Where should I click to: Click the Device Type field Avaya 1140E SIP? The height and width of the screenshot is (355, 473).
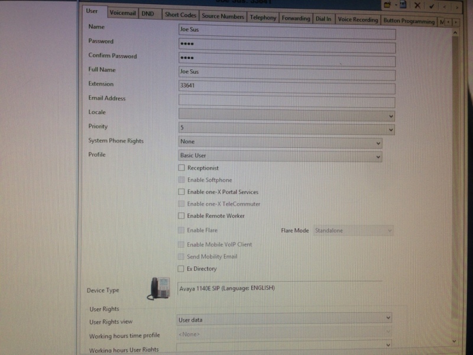click(x=280, y=288)
